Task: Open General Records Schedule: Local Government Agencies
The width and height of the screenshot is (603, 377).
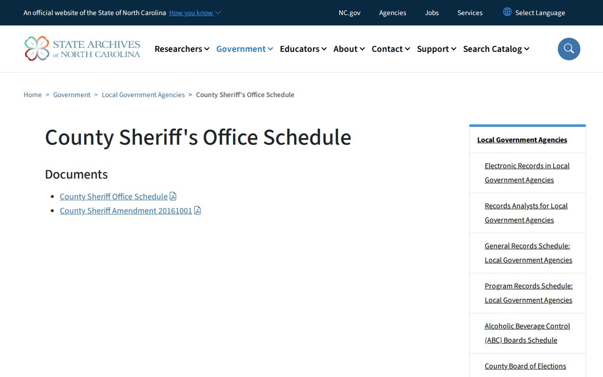Action: coord(529,253)
